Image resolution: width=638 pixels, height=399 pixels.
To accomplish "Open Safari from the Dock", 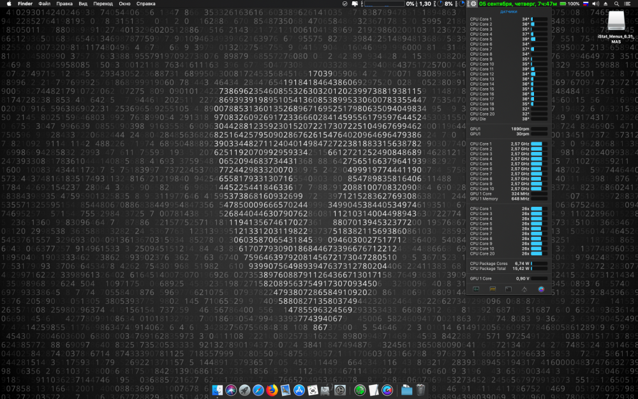I will pos(258,390).
